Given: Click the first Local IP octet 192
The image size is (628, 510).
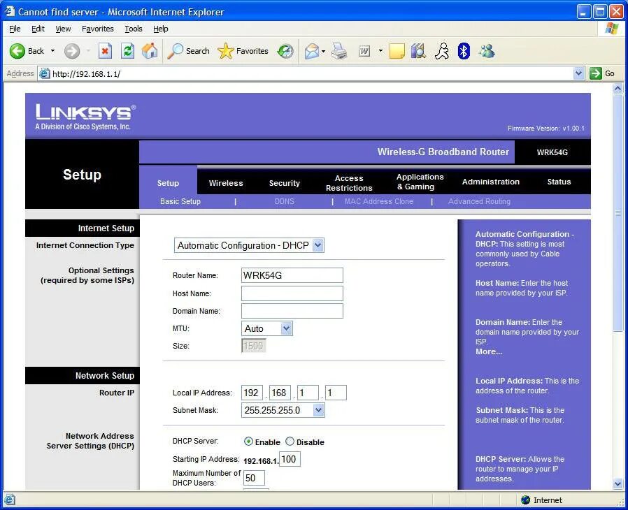Looking at the screenshot, I should point(252,393).
